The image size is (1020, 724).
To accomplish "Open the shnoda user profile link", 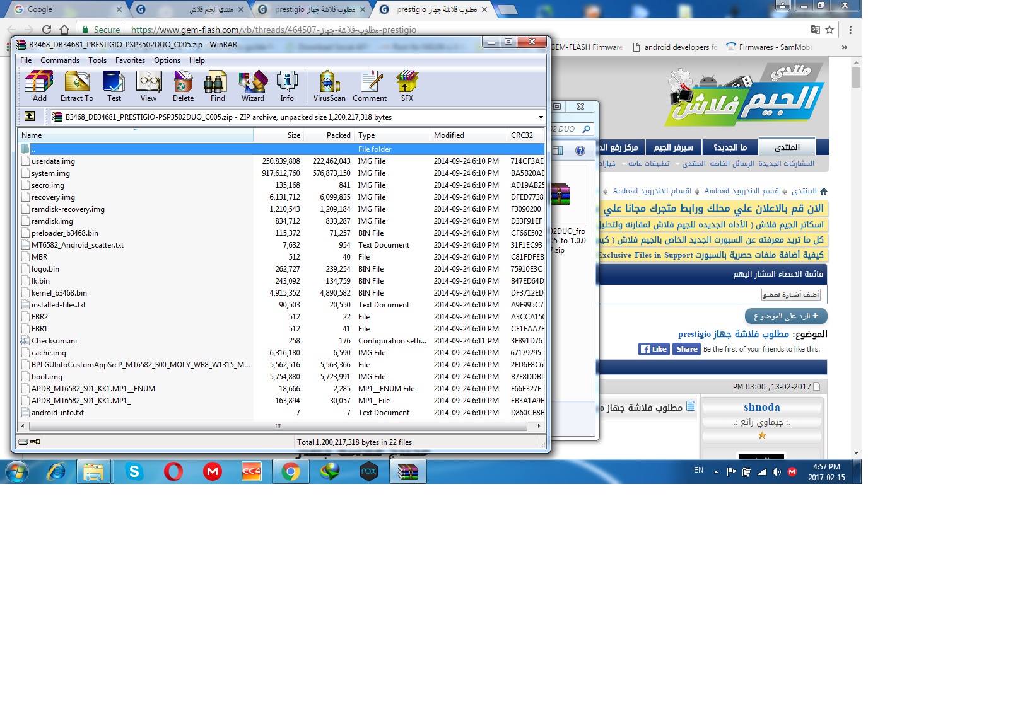I will coord(761,407).
